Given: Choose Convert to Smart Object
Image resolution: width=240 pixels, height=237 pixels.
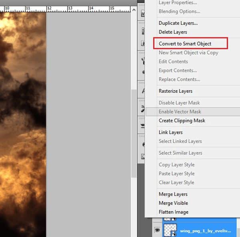Looking at the screenshot, I should [x=185, y=44].
